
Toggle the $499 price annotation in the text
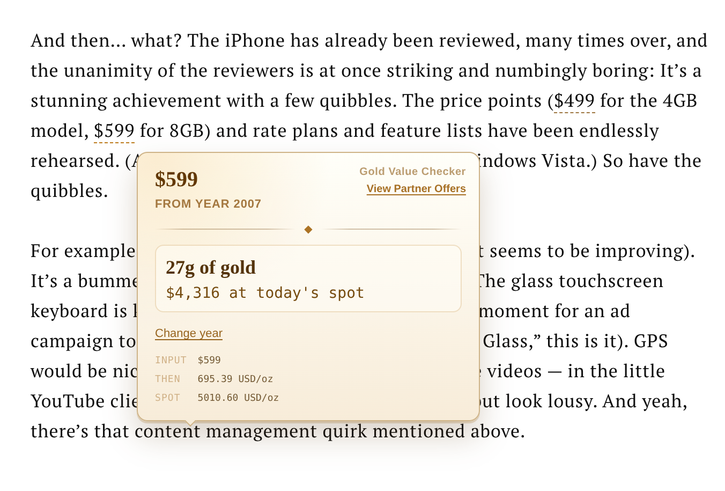click(573, 100)
